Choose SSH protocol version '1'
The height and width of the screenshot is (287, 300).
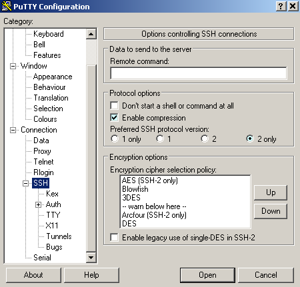tap(160, 139)
